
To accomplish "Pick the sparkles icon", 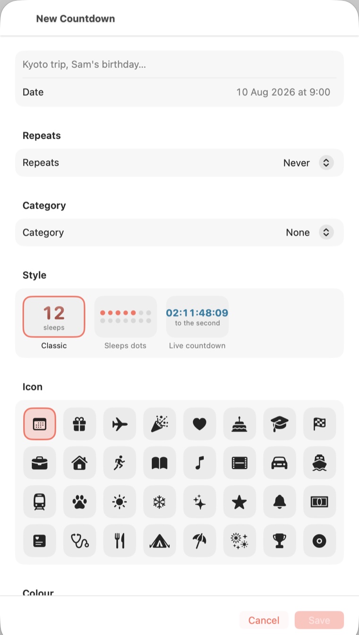I will pyautogui.click(x=200, y=502).
